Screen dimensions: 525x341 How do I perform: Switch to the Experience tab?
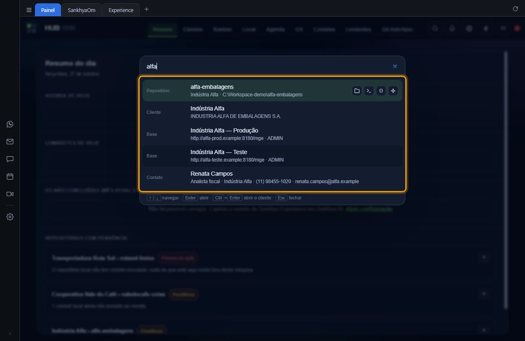point(121,10)
